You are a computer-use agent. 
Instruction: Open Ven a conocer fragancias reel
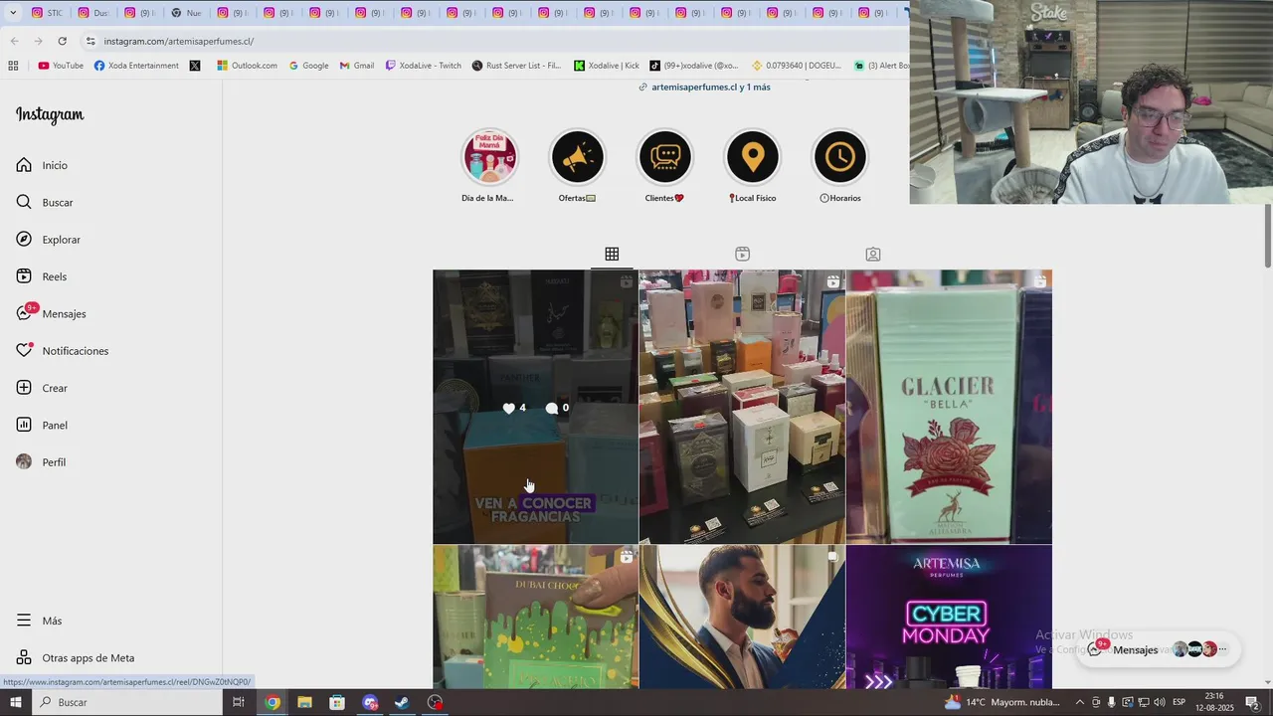click(x=535, y=407)
